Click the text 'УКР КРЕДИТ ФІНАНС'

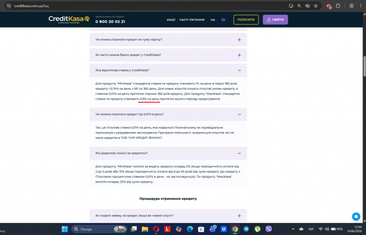pyautogui.click(x=145, y=138)
